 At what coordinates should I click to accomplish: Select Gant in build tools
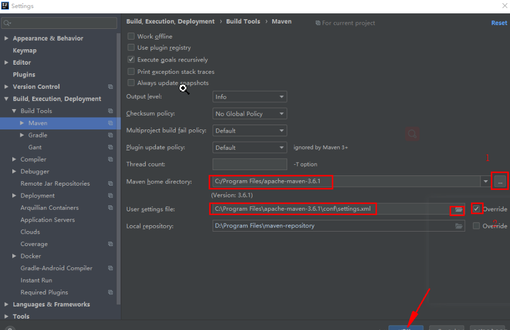click(x=35, y=147)
